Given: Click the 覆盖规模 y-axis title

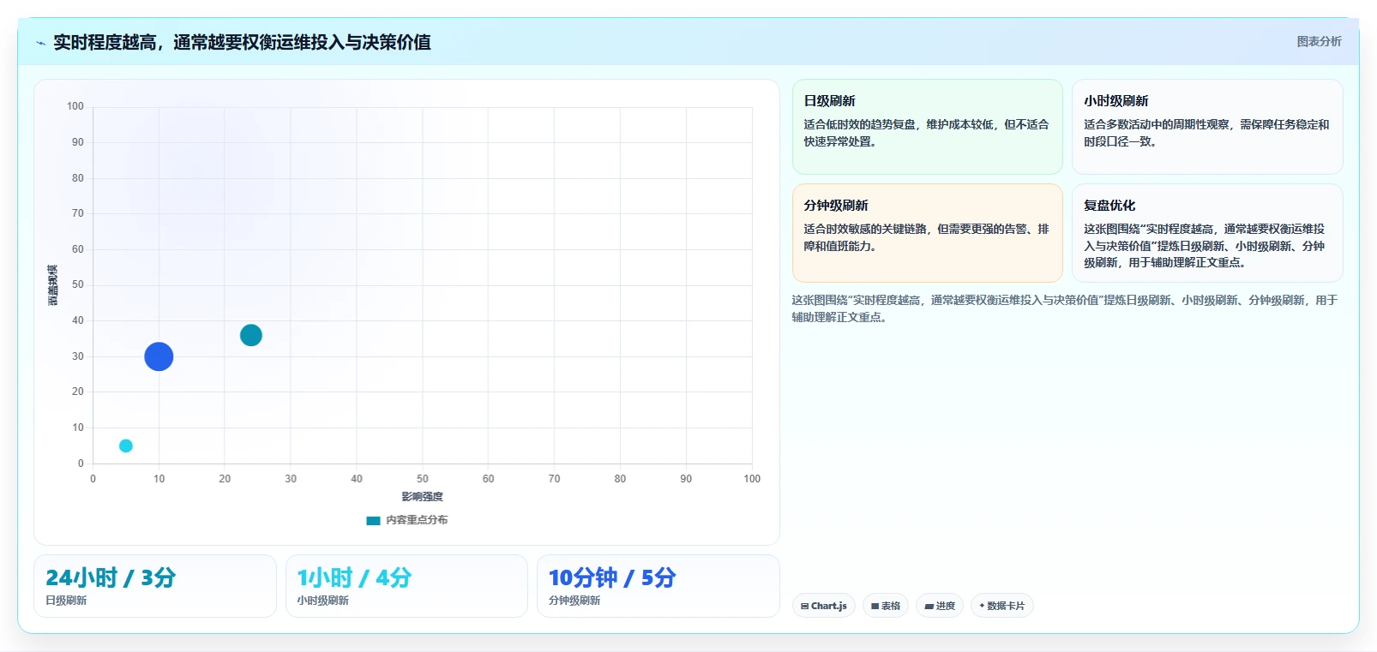Looking at the screenshot, I should (x=53, y=285).
